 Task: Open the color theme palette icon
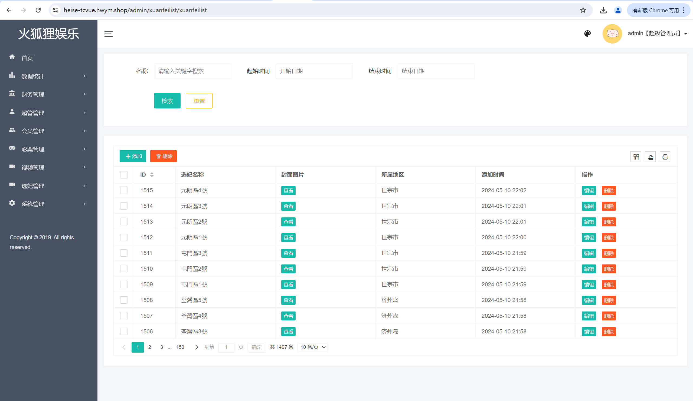point(587,34)
